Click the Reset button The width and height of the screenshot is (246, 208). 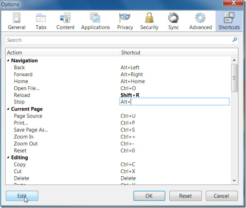pyautogui.click(x=185, y=196)
